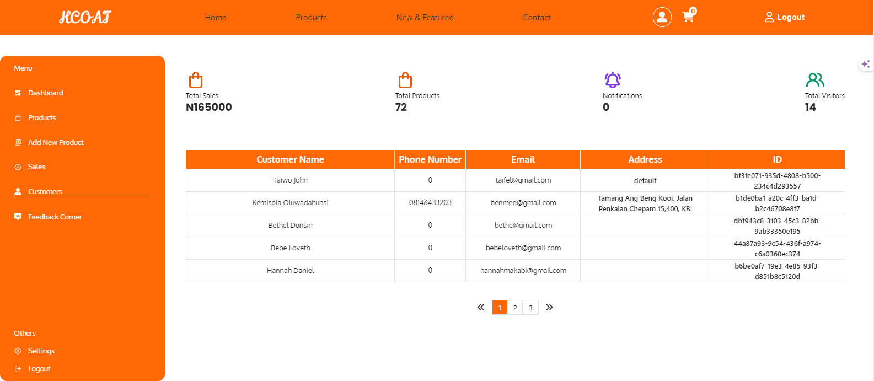The image size is (874, 381).
Task: Open the shopping cart icon
Action: [688, 17]
